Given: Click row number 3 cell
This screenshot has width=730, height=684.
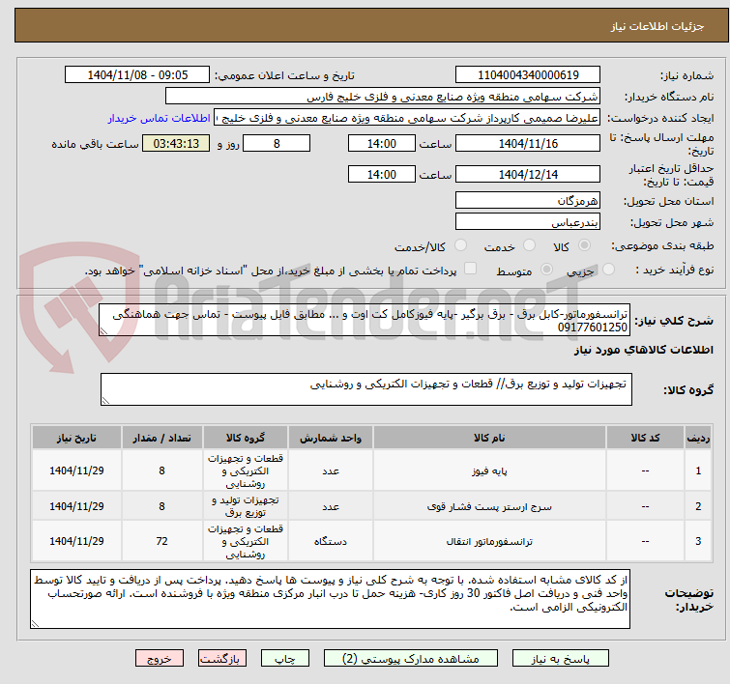Looking at the screenshot, I should point(698,541).
